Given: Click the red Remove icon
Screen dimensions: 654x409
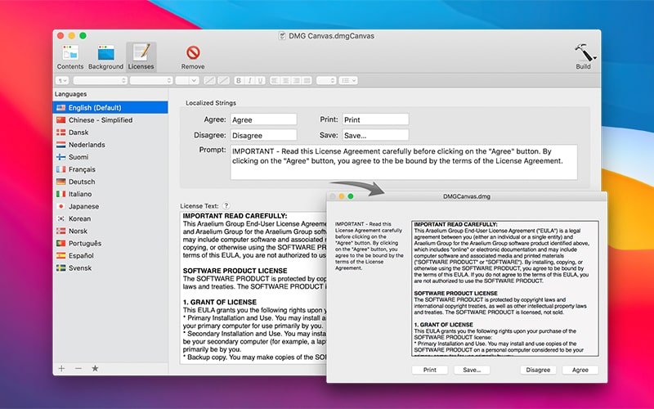Looking at the screenshot, I should [193, 56].
